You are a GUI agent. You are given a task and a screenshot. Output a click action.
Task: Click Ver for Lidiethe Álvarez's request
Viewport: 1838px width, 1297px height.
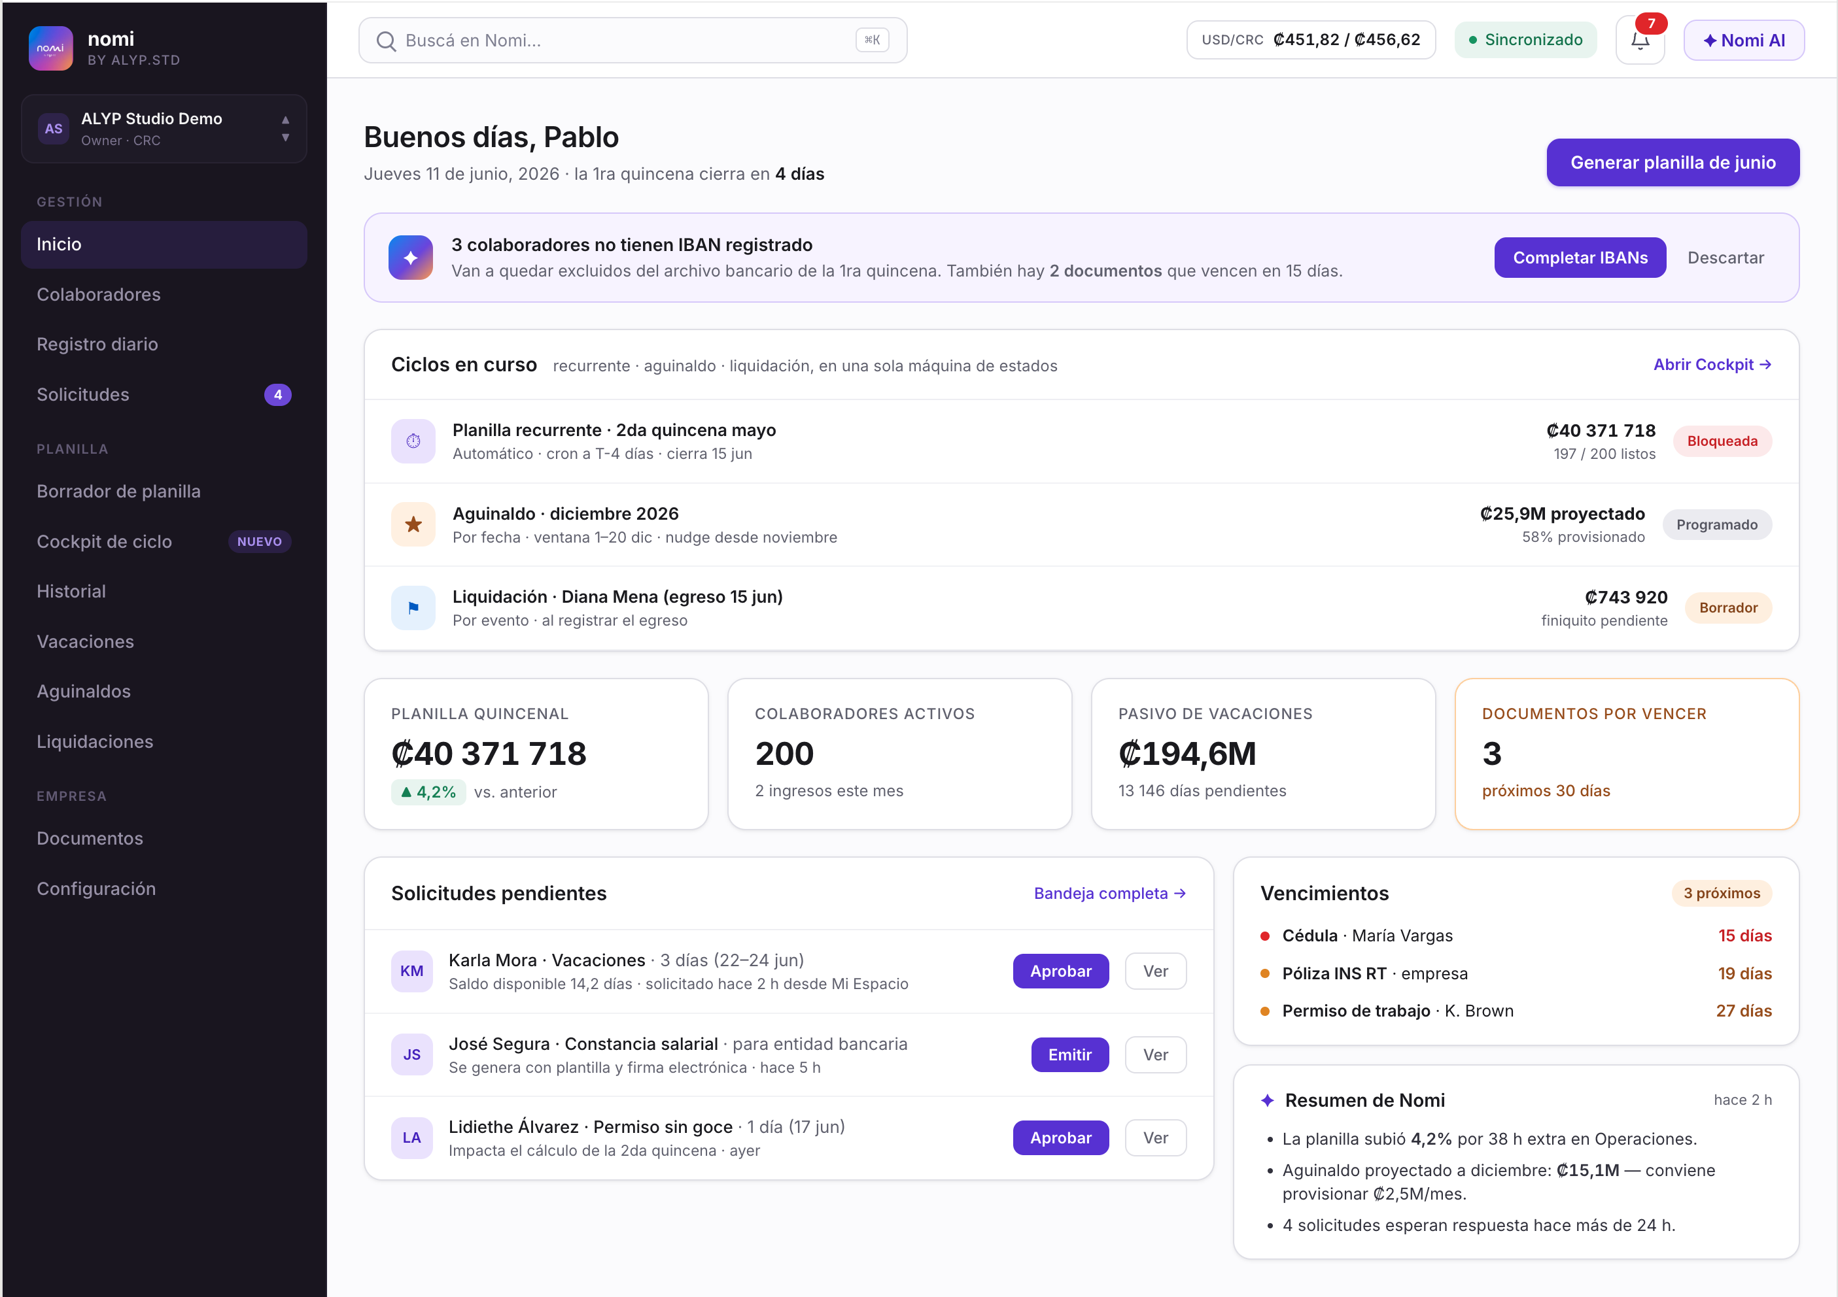click(1155, 1137)
